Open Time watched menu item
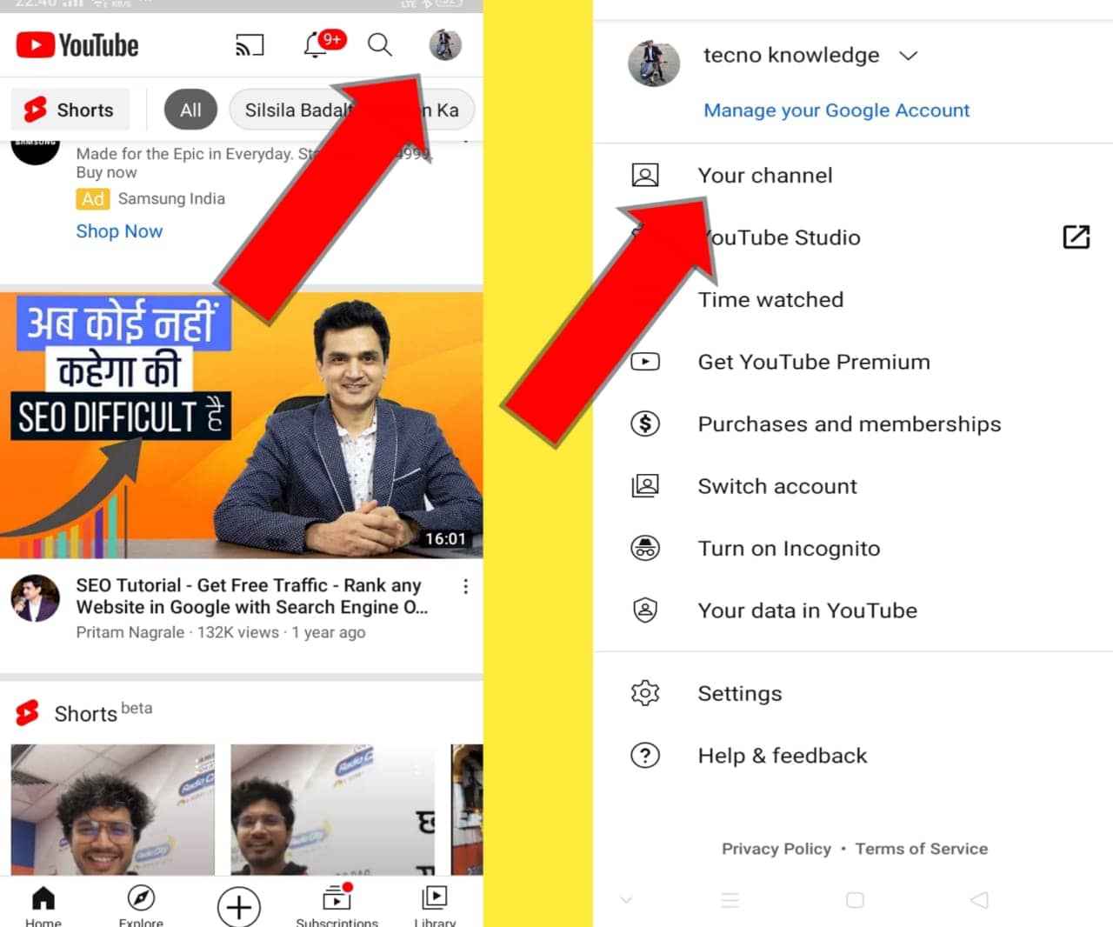 click(853, 300)
